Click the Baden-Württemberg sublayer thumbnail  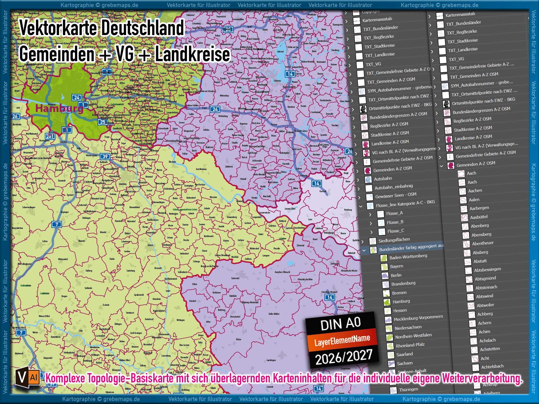point(384,258)
